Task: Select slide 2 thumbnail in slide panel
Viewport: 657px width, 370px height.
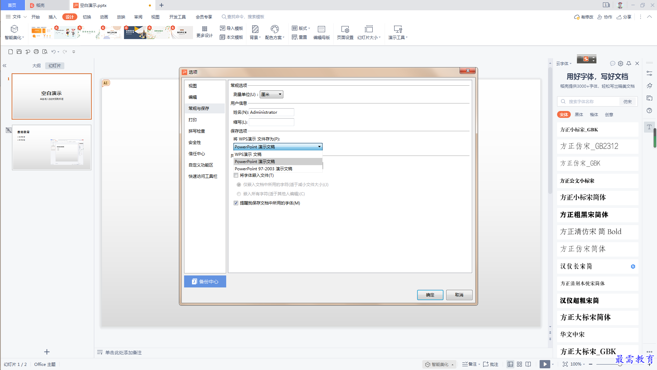Action: 52,147
